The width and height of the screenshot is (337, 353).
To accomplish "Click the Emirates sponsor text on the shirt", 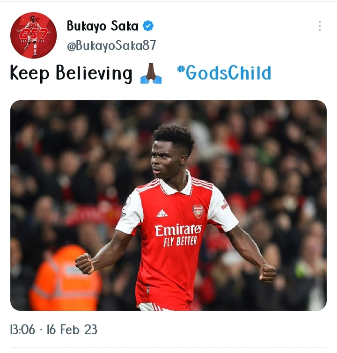I will pyautogui.click(x=178, y=230).
